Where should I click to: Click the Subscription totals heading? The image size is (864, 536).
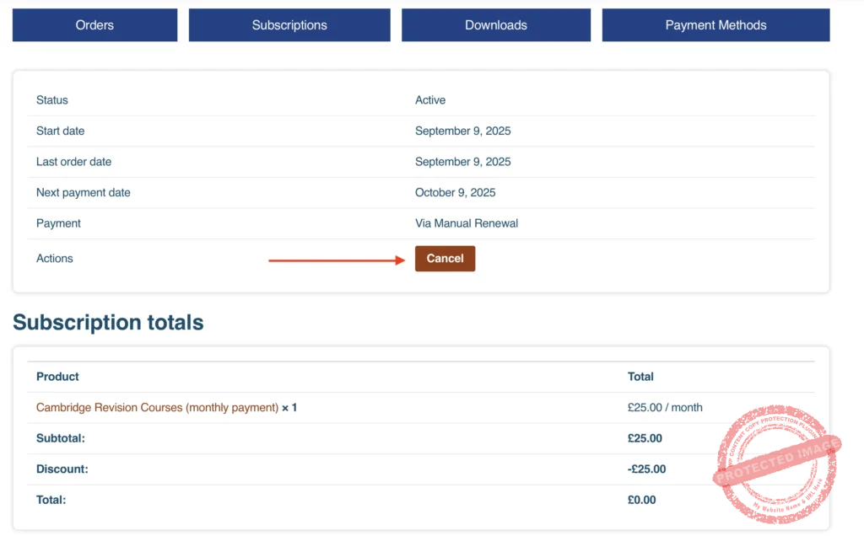(x=108, y=323)
